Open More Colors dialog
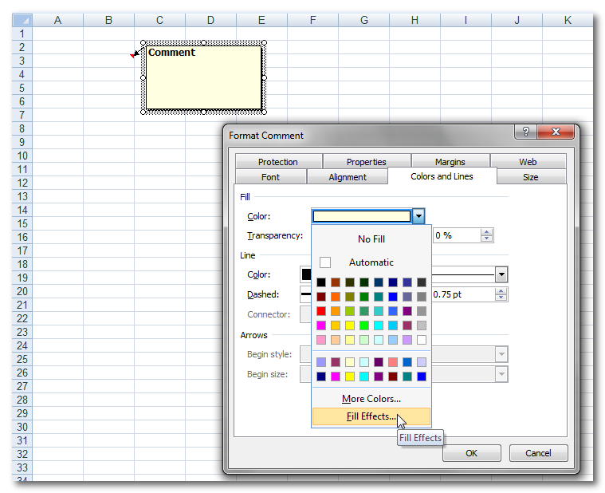The width and height of the screenshot is (605, 493). (x=371, y=399)
